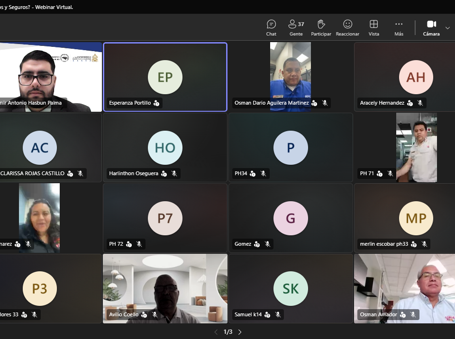Click PH 71's muted microphone icon
This screenshot has height=339, width=455.
pyautogui.click(x=390, y=173)
